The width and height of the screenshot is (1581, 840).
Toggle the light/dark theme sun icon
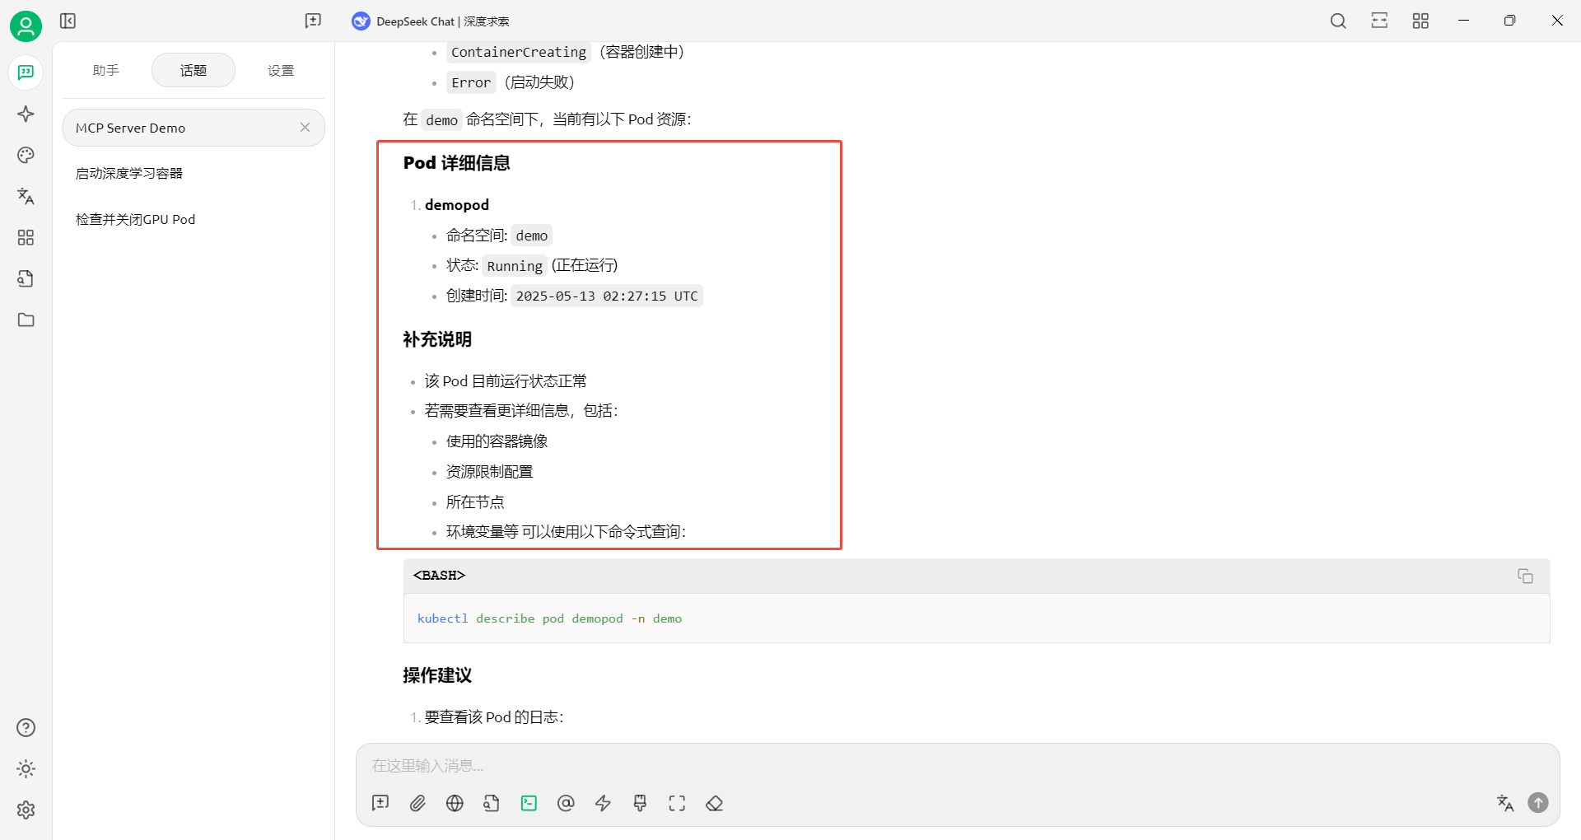tap(26, 768)
